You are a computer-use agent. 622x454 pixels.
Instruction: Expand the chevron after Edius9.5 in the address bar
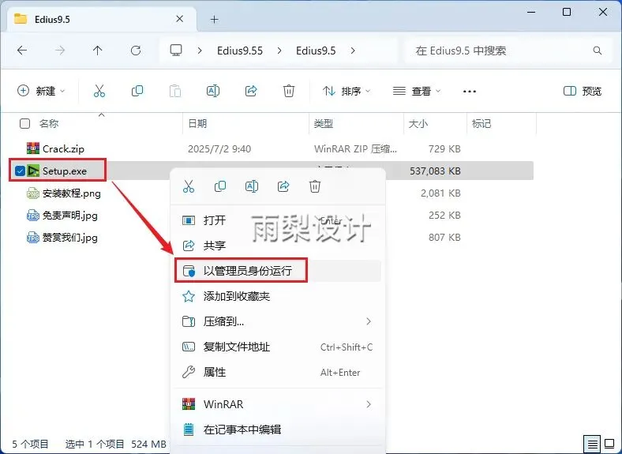(353, 51)
